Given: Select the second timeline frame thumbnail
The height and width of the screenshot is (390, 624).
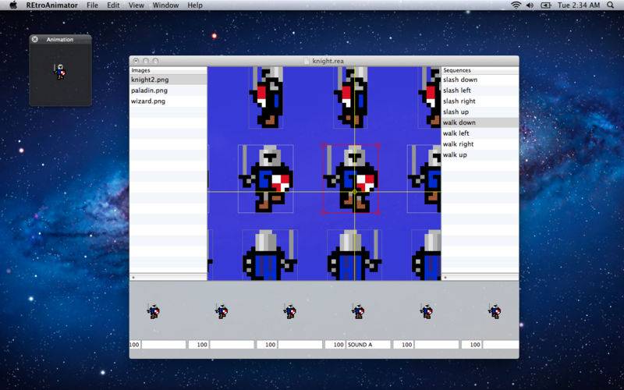Looking at the screenshot, I should [222, 311].
